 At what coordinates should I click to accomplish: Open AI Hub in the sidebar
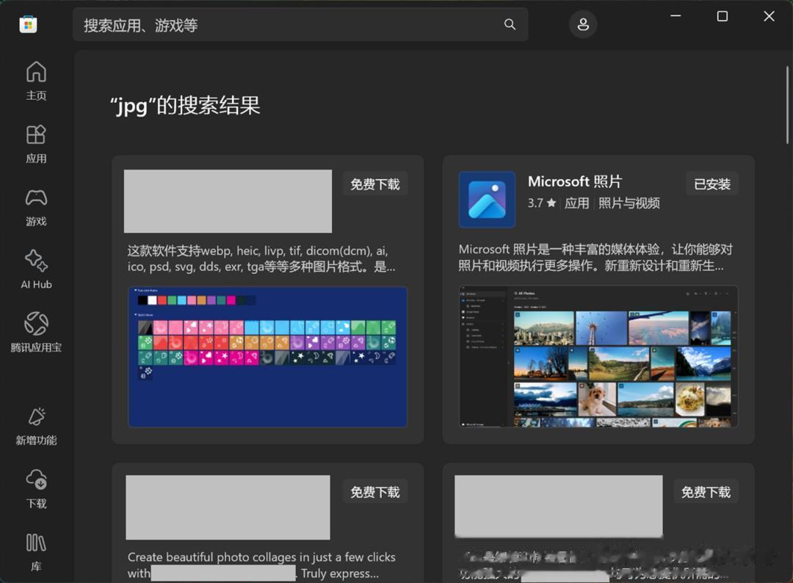tap(36, 270)
